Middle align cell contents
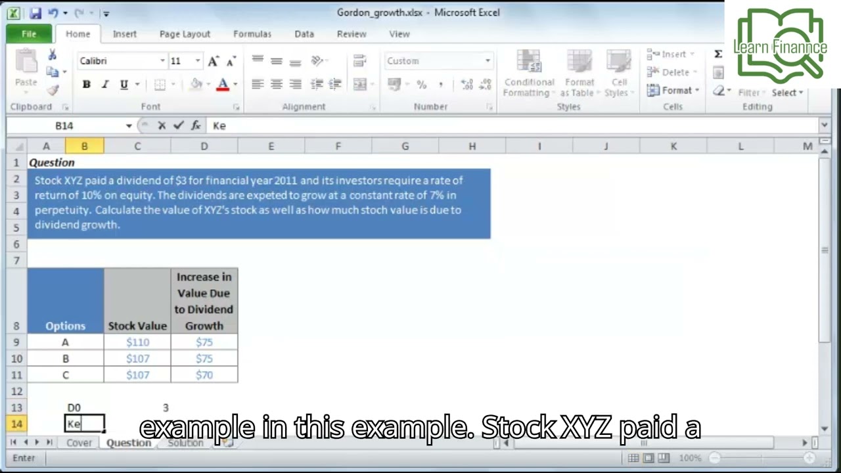Screen dimensions: 841x473 click(277, 60)
